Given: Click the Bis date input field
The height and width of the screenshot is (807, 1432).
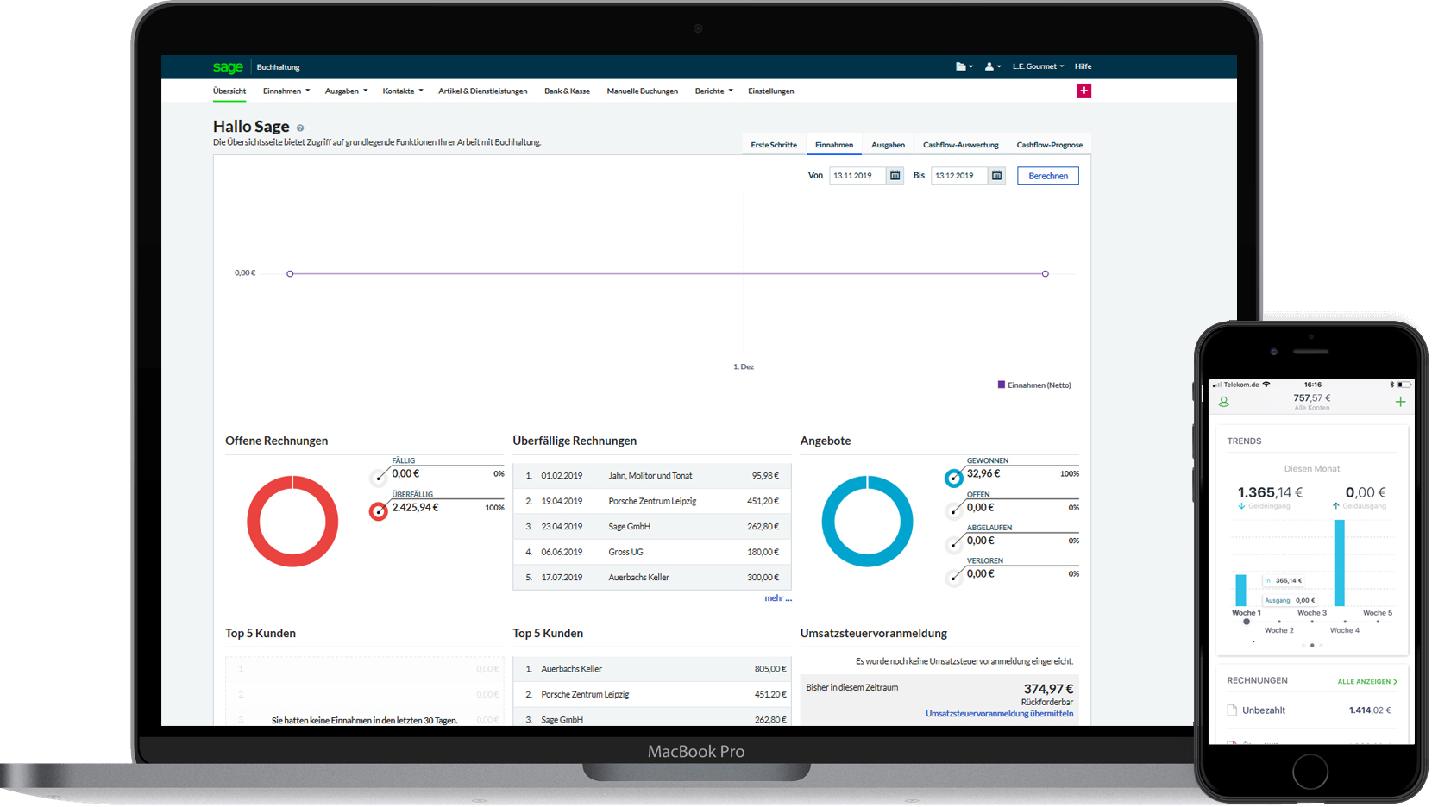Looking at the screenshot, I should coord(959,176).
